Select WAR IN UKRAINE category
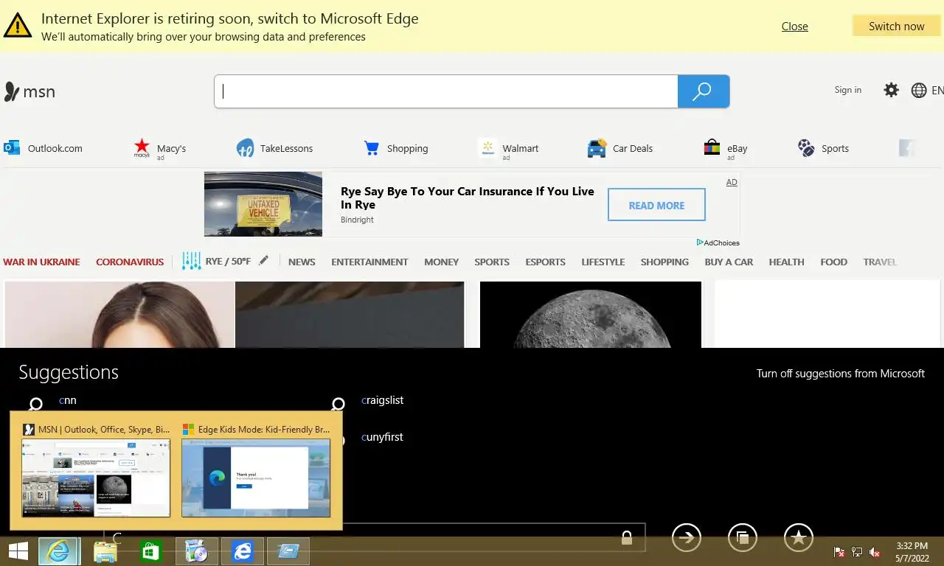Viewport: 944px width, 566px height. click(x=41, y=262)
